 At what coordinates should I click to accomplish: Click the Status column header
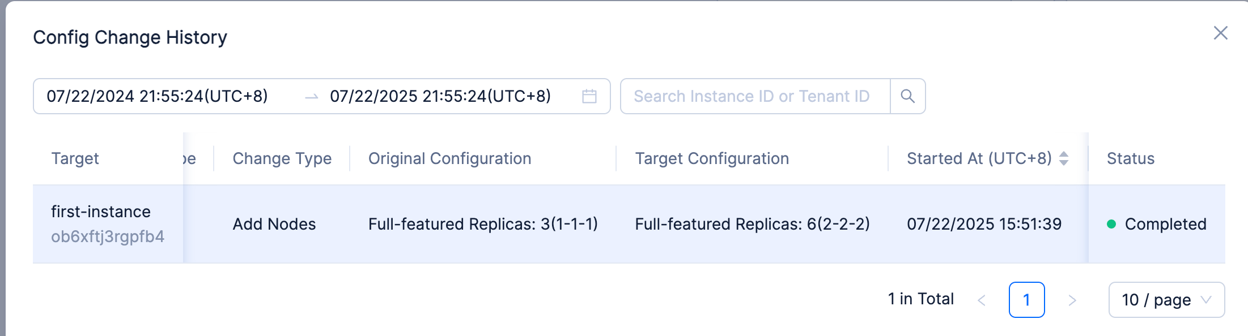click(x=1131, y=158)
